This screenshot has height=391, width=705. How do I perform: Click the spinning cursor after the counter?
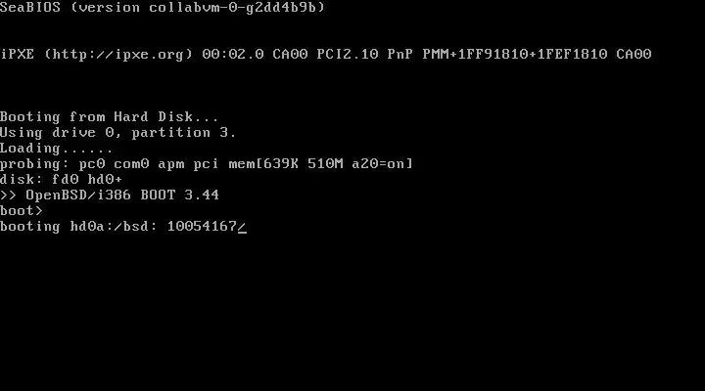tap(242, 227)
